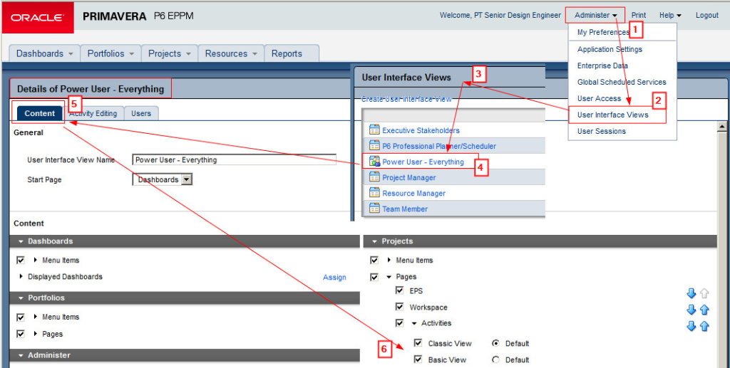Click the vertical scrollbar up arrow
Viewport: 730px width, 368px height.
pyautogui.click(x=723, y=127)
